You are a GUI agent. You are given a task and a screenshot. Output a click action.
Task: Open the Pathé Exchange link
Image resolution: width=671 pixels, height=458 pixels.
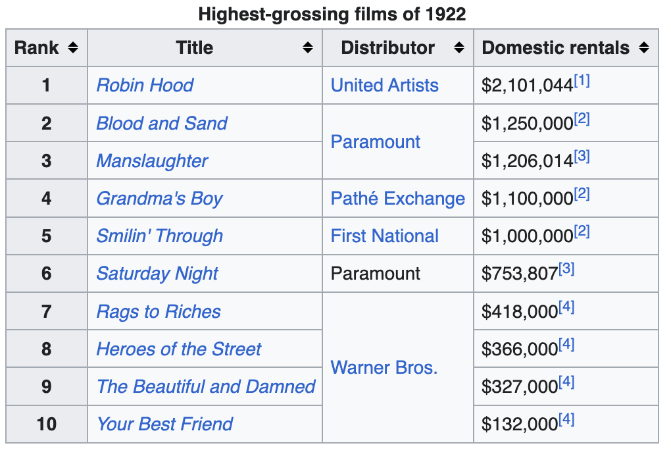(397, 199)
